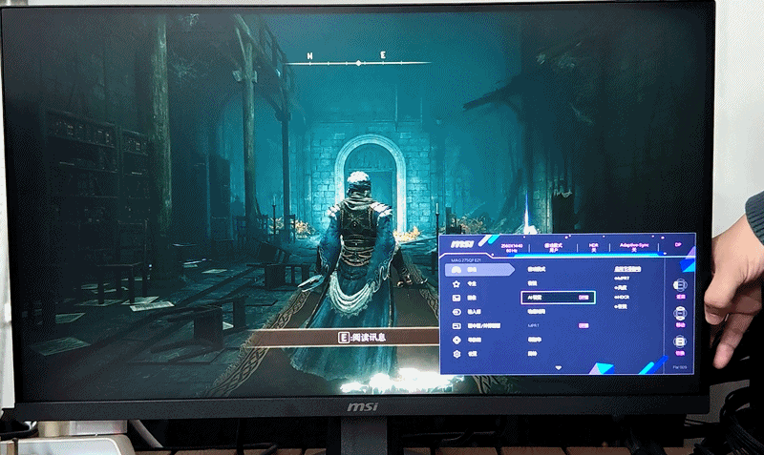Choose the Input Source menu icon

click(456, 312)
